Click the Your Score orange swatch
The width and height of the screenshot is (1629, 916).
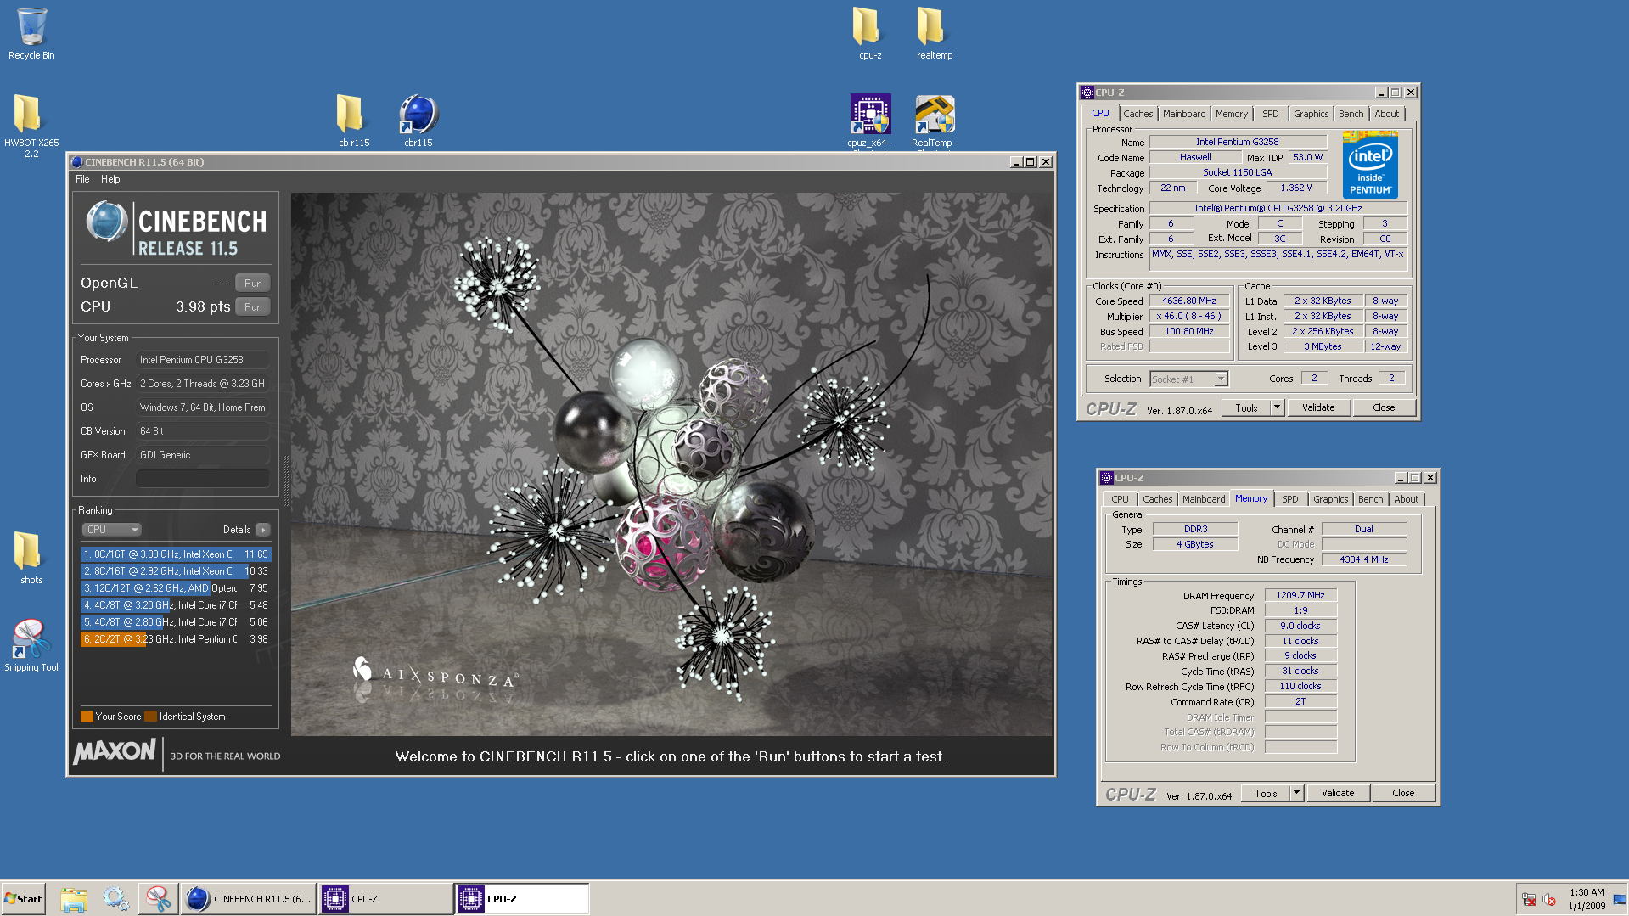87,717
